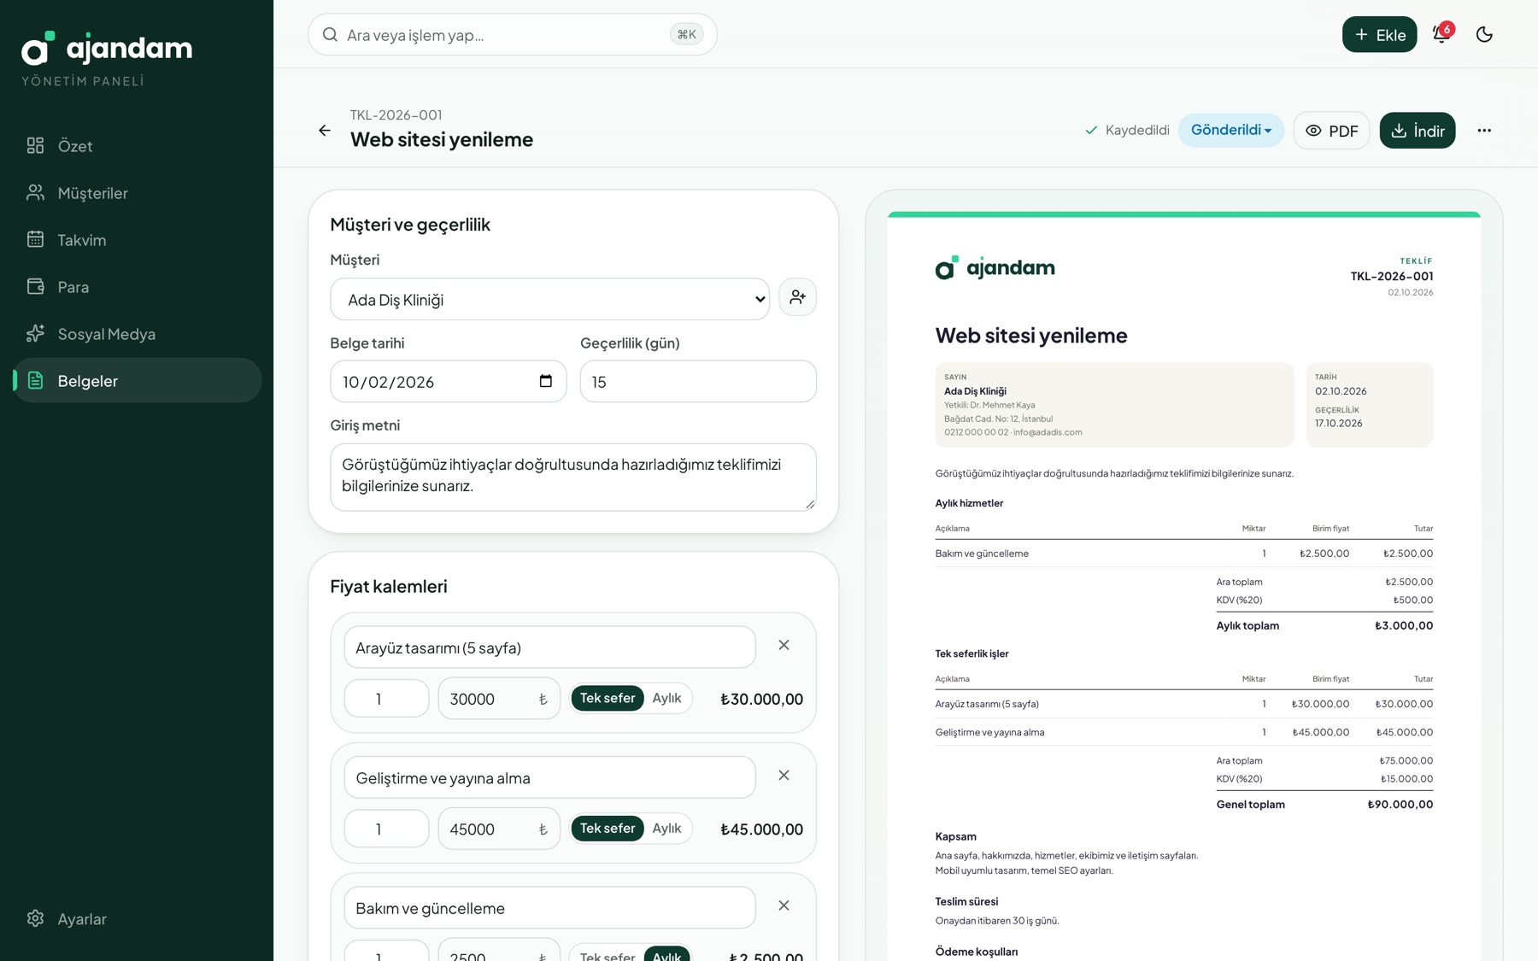
Task: Click the 45000 unit price field
Action: pos(499,829)
